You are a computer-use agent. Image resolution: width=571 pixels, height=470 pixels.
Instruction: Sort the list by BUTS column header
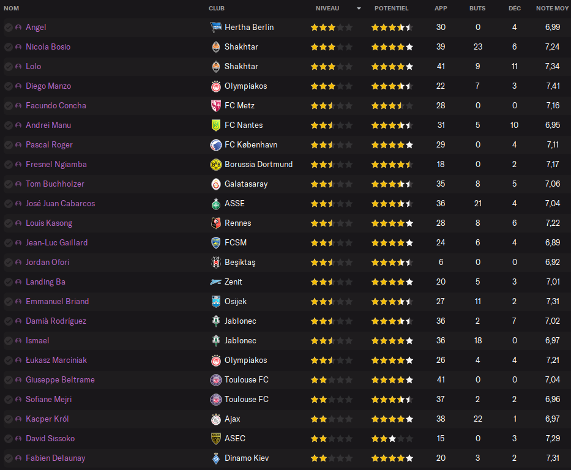tap(477, 9)
